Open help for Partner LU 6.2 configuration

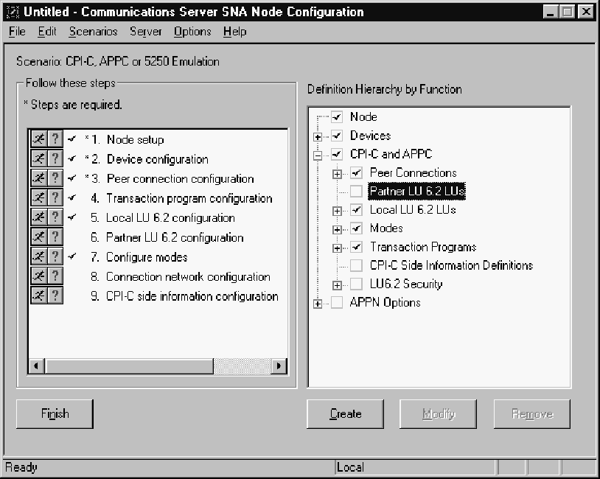[55, 237]
